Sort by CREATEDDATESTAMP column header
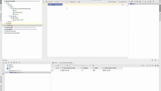Viewport: 161px width, 91px height. 71,68
